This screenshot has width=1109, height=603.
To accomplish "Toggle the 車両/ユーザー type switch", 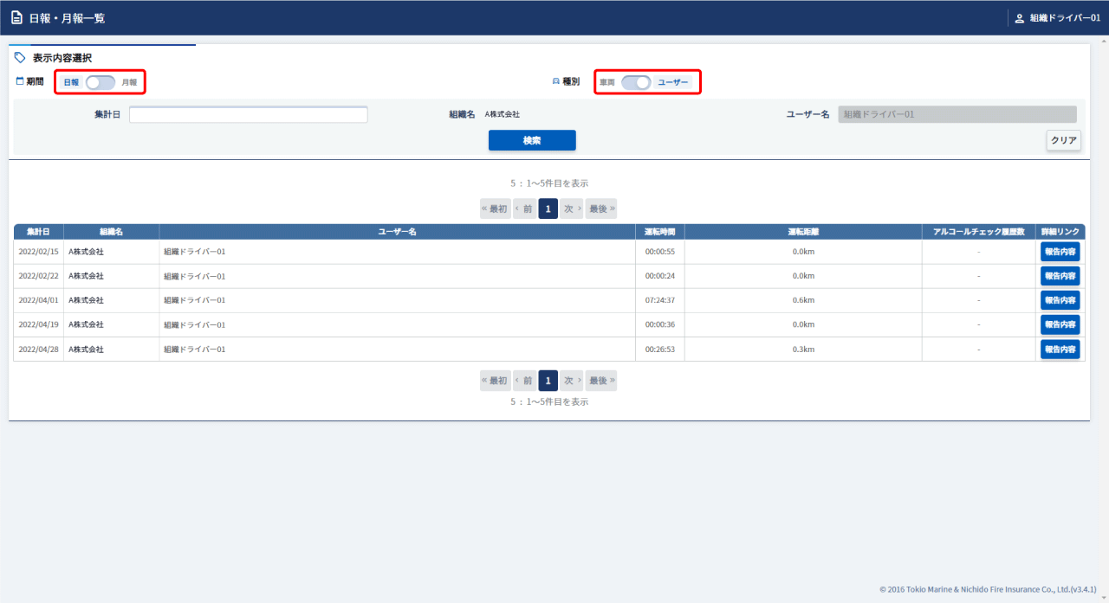I will [x=636, y=82].
